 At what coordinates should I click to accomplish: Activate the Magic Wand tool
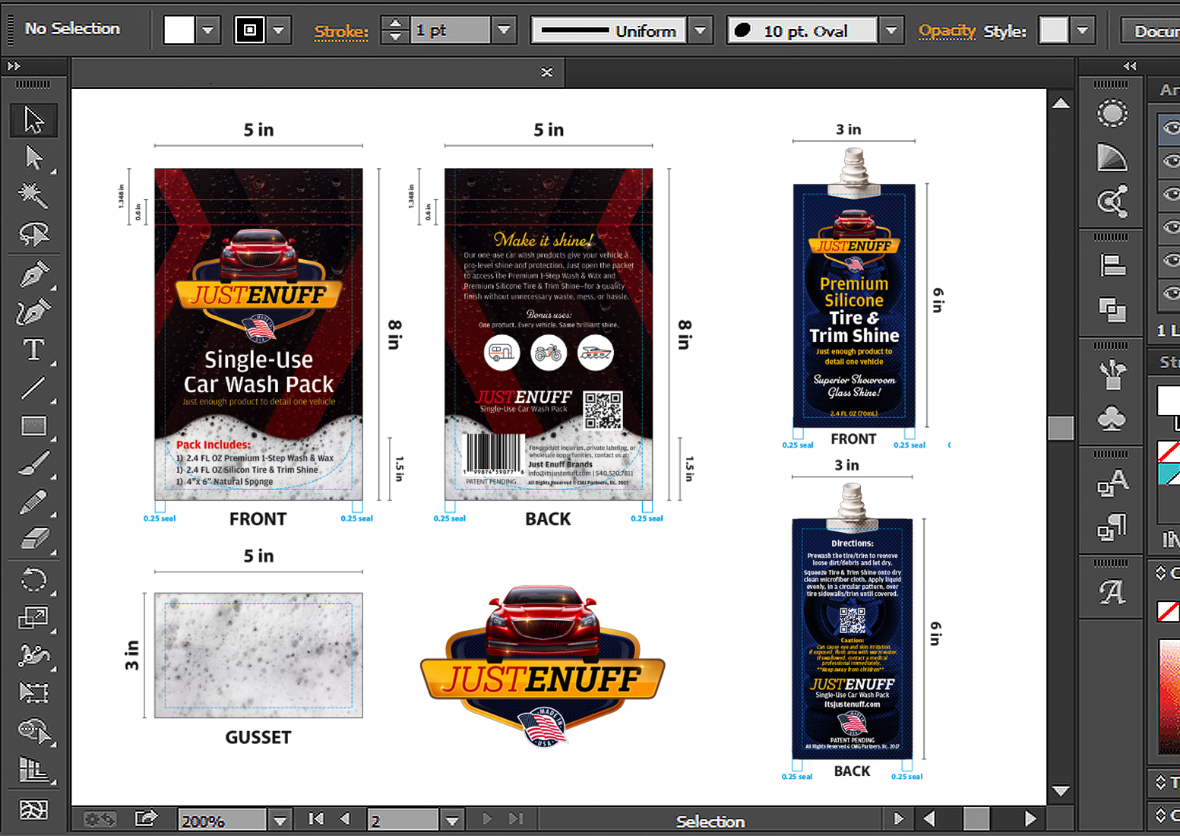(33, 195)
